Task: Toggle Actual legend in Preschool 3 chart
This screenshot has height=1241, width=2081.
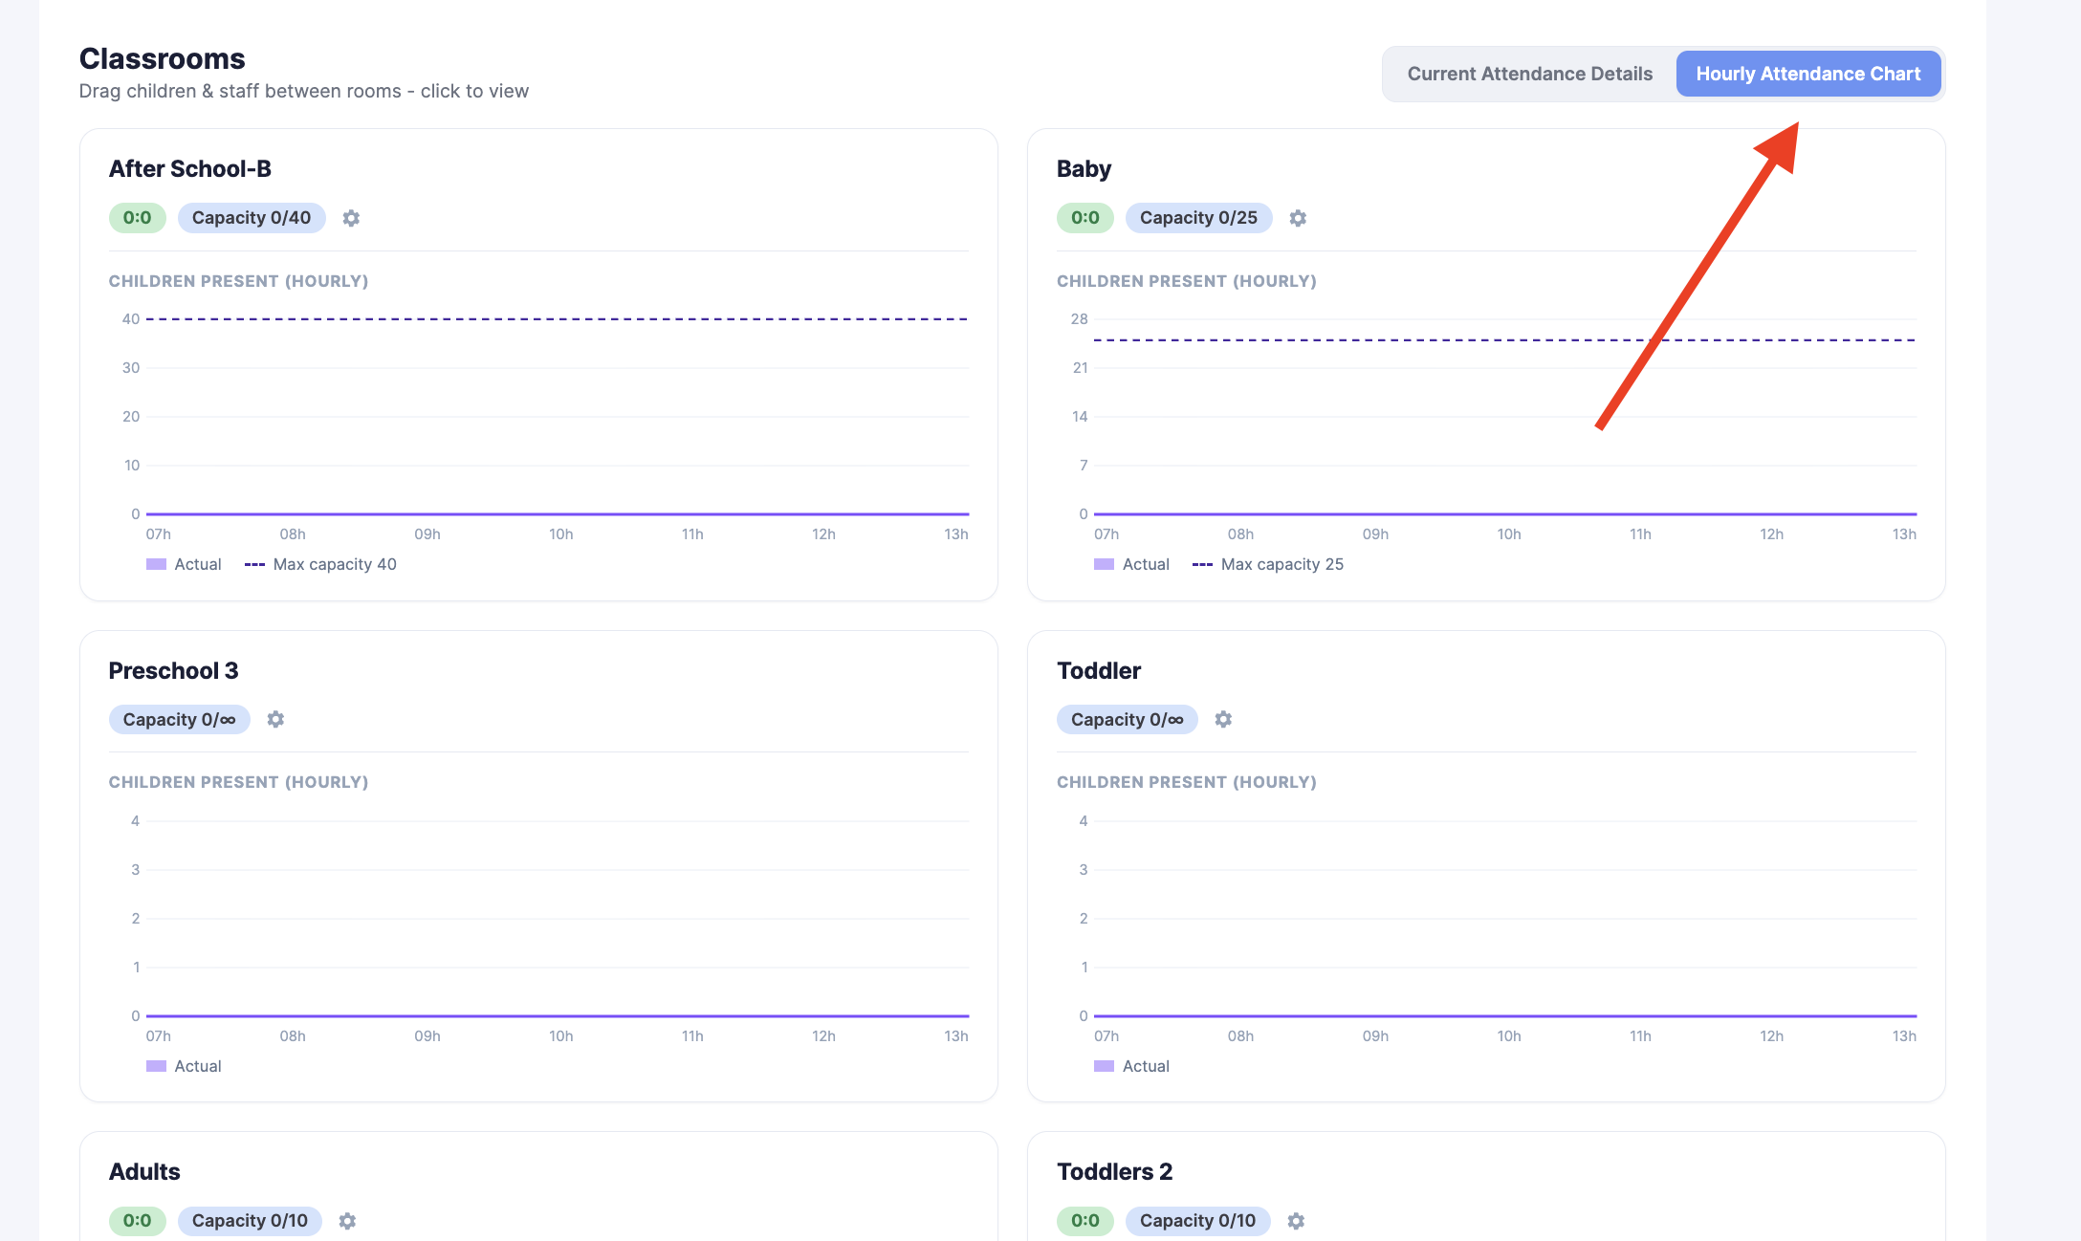Action: pos(184,1066)
